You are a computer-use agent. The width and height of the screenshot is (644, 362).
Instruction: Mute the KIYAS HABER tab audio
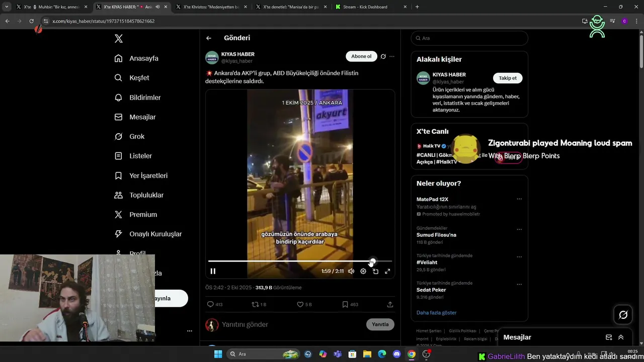[158, 7]
